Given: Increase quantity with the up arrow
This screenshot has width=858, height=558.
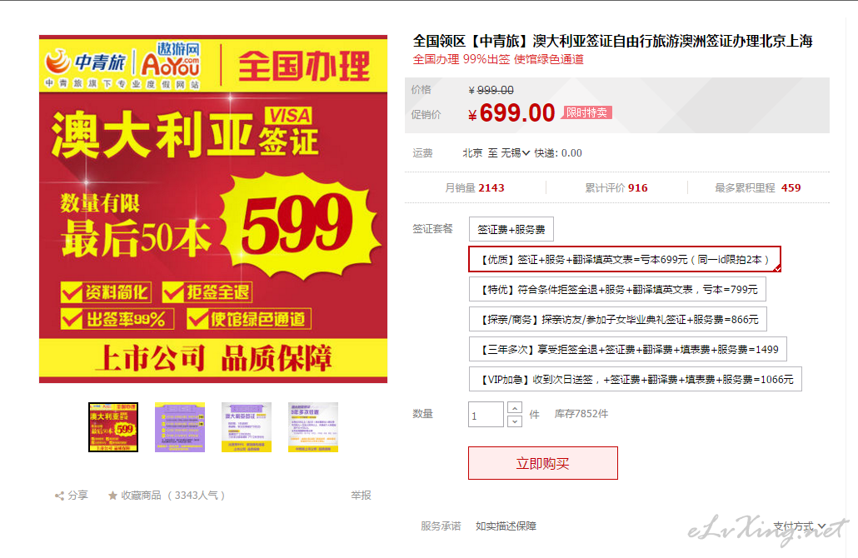Looking at the screenshot, I should click(514, 408).
